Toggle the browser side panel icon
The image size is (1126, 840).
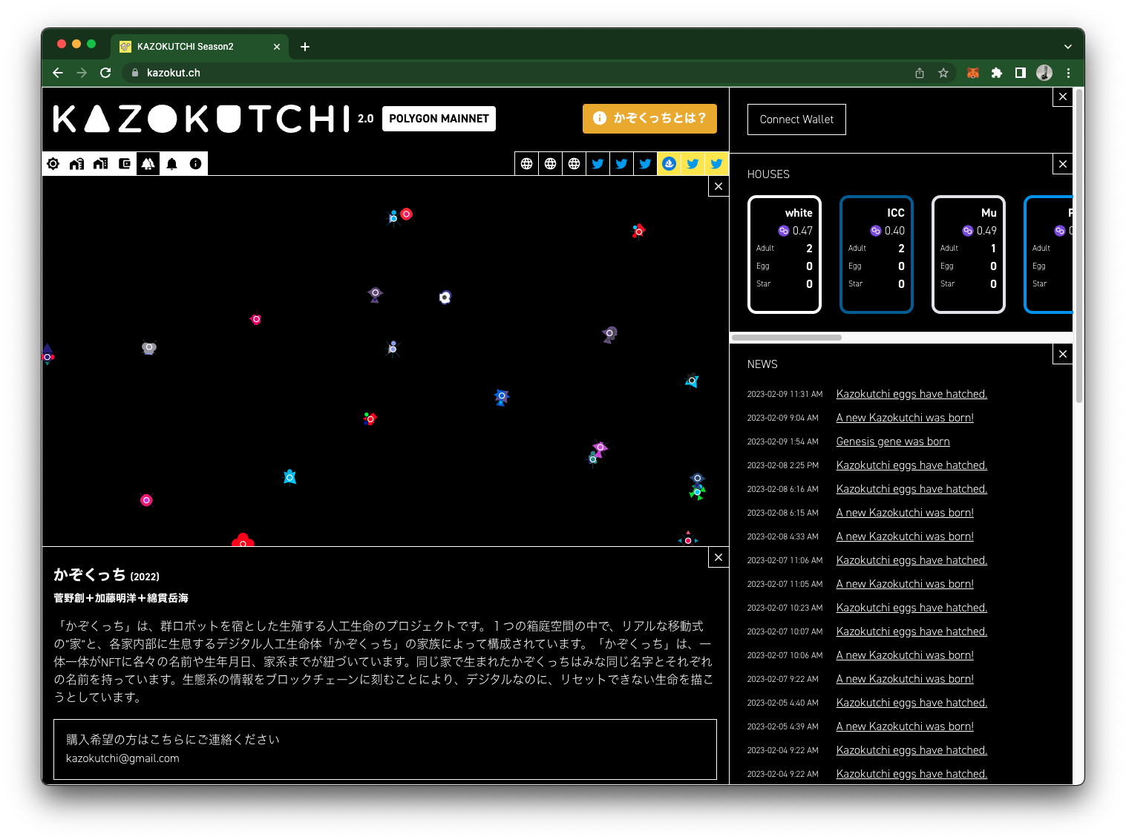tap(1021, 73)
